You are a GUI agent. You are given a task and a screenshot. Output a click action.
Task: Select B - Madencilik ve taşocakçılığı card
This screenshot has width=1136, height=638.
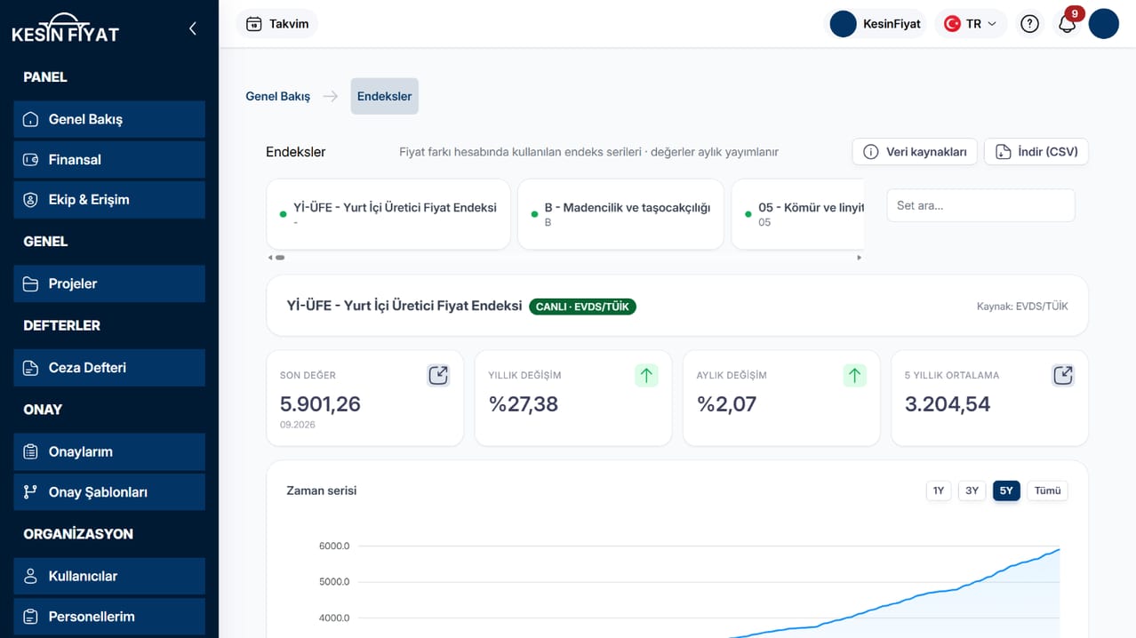pyautogui.click(x=620, y=214)
